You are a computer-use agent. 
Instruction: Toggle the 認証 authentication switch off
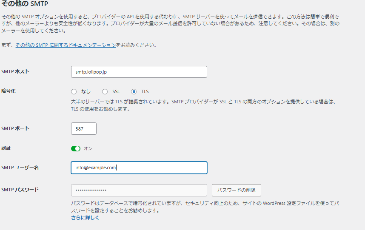click(x=76, y=148)
